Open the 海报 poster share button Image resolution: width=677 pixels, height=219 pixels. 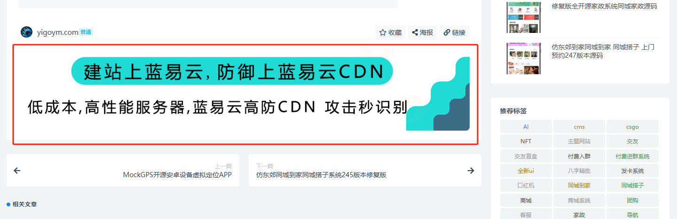tap(422, 32)
